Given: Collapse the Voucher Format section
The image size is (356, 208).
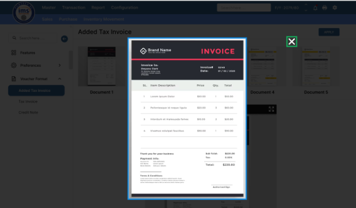Looking at the screenshot, I should click(59, 79).
